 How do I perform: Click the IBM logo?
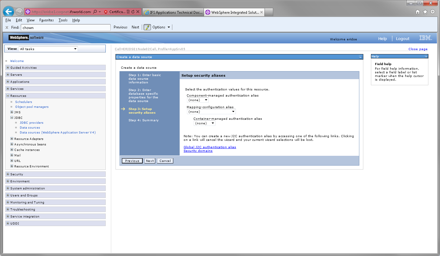(425, 38)
